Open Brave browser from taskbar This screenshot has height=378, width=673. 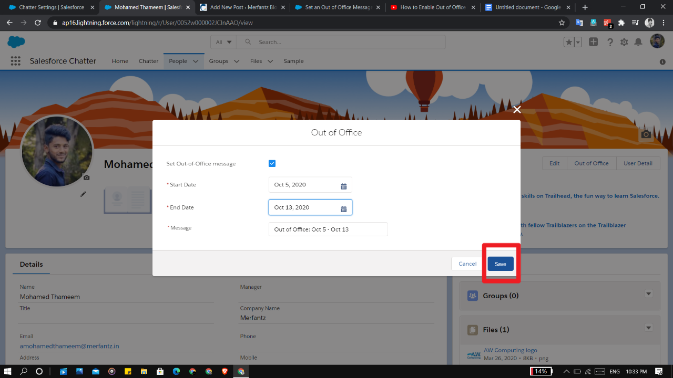[x=225, y=371]
